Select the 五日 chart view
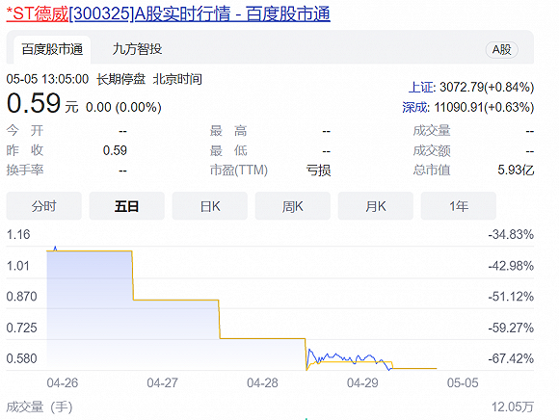 click(x=126, y=206)
